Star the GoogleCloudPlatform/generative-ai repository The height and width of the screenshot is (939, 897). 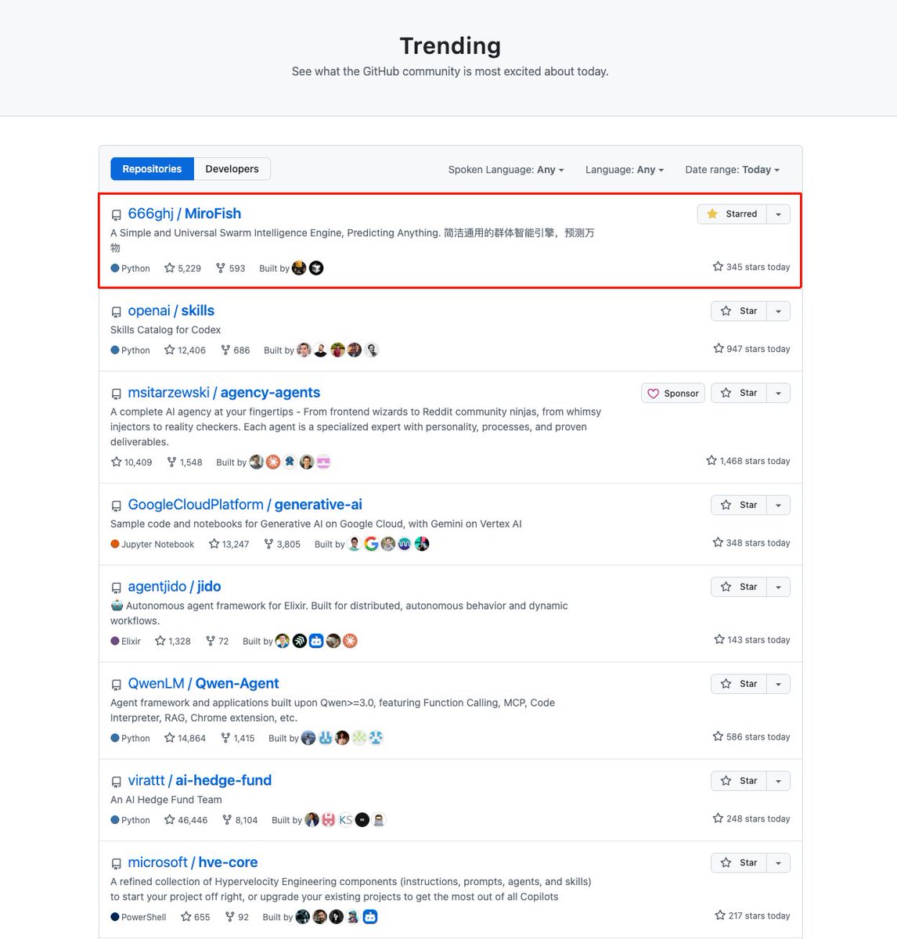tap(740, 505)
